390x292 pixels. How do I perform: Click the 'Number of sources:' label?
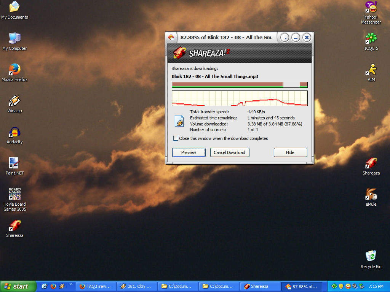(x=208, y=130)
